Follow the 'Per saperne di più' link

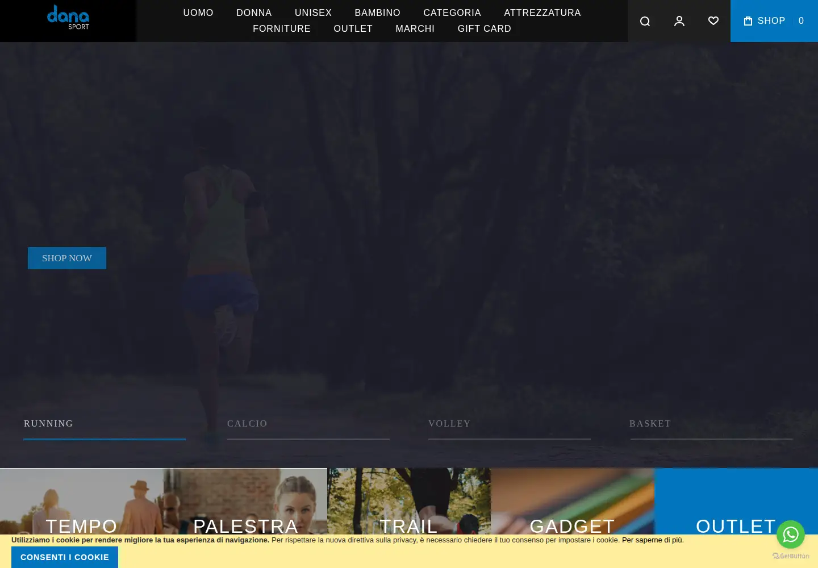coord(653,540)
